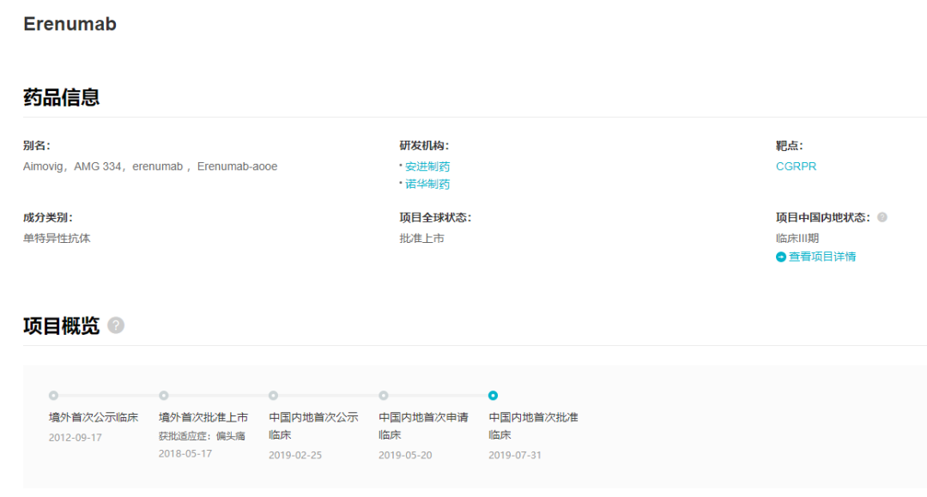Click the 获批适应症：偏头痛 text
The width and height of the screenshot is (927, 497).
tap(202, 436)
